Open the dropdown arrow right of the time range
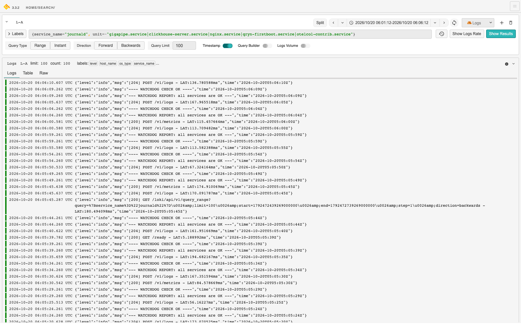The height and width of the screenshot is (325, 521). coord(435,23)
